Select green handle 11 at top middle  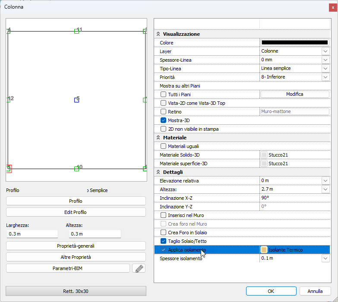coord(76,31)
